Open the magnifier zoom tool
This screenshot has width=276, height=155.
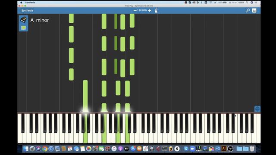coord(248,10)
